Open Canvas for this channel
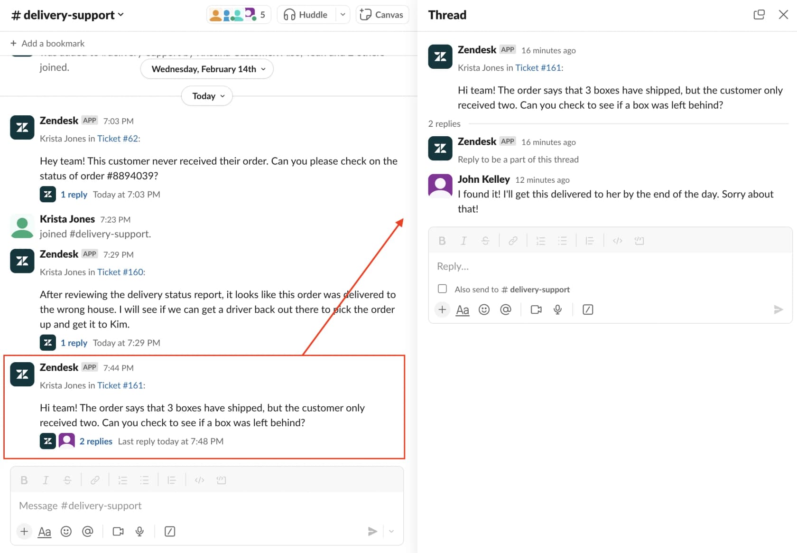Viewport: 797px width, 553px height. point(382,15)
